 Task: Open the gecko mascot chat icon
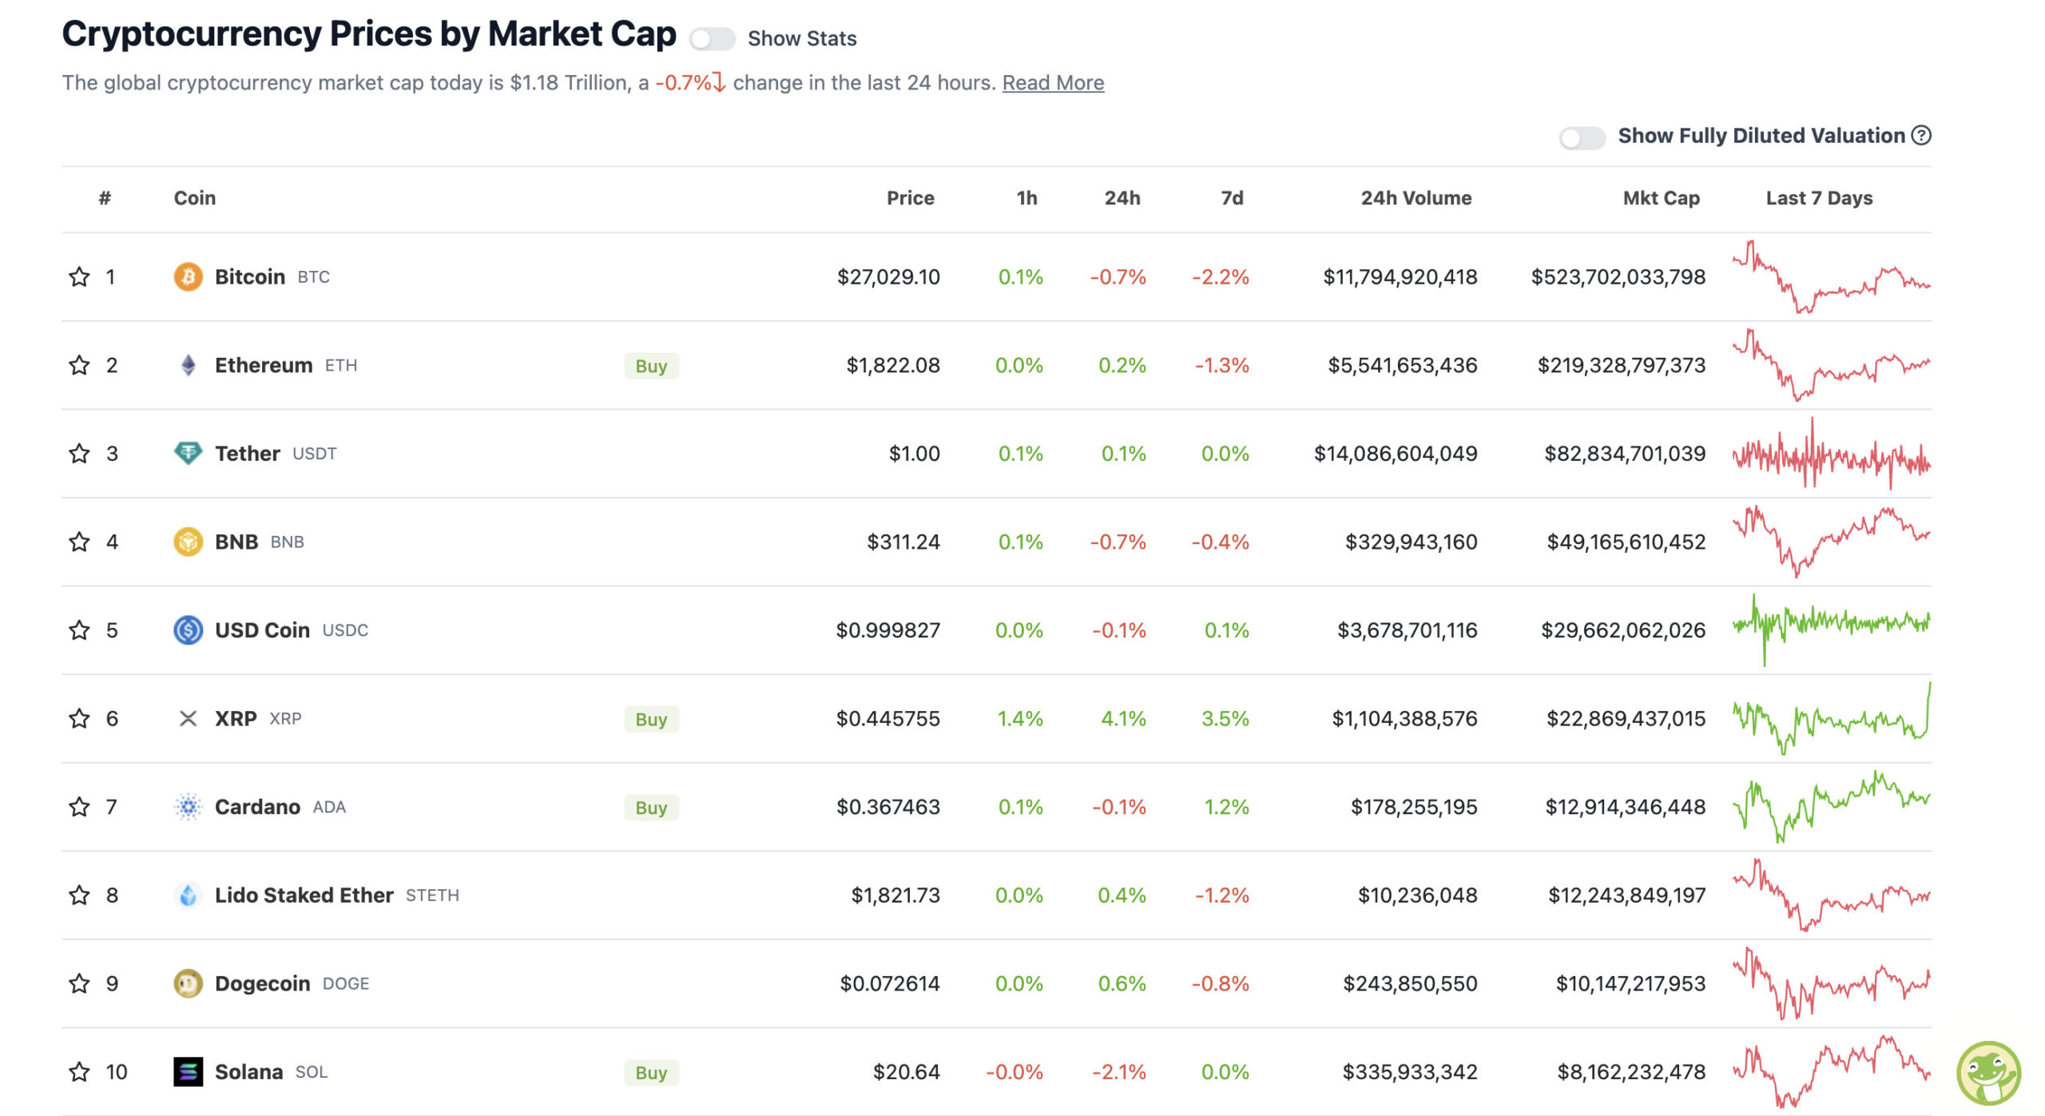pos(1988,1073)
